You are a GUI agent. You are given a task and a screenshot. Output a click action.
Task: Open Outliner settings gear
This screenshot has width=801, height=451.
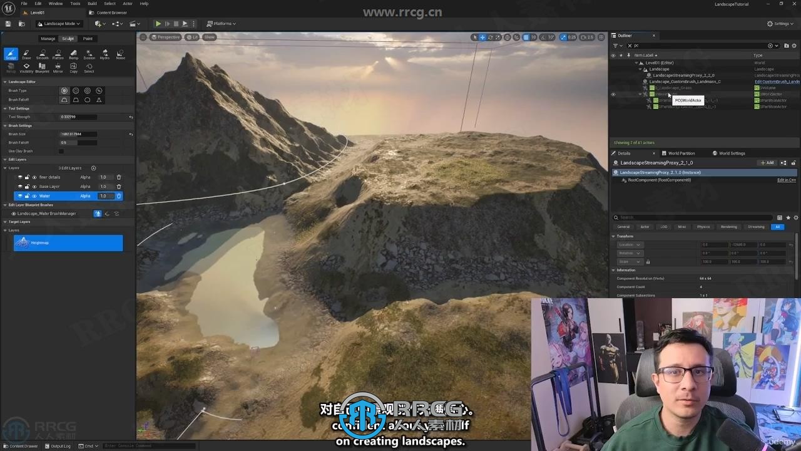pyautogui.click(x=794, y=45)
